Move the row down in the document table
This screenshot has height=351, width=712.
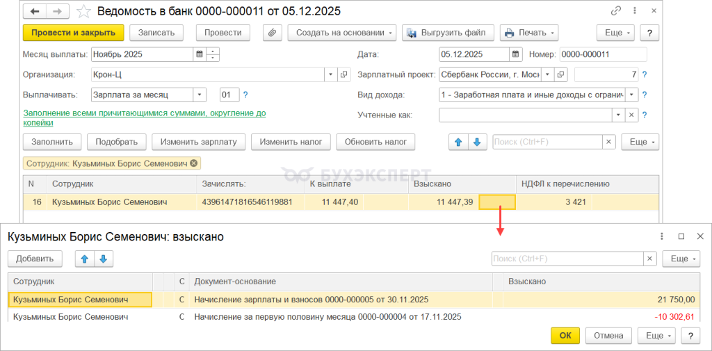click(x=477, y=142)
